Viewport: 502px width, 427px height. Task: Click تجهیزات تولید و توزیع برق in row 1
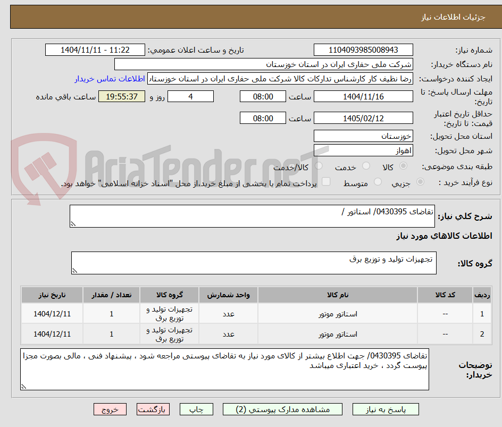tap(169, 314)
